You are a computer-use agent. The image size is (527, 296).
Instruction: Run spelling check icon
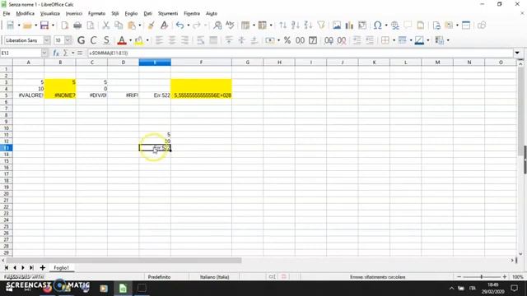(230, 25)
